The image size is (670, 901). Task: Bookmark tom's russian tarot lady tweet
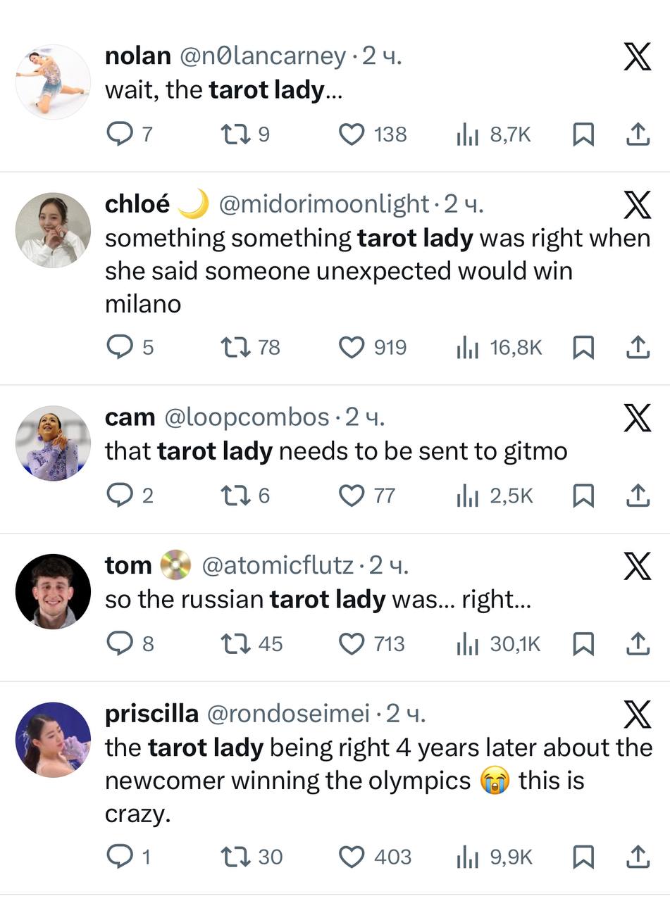583,643
